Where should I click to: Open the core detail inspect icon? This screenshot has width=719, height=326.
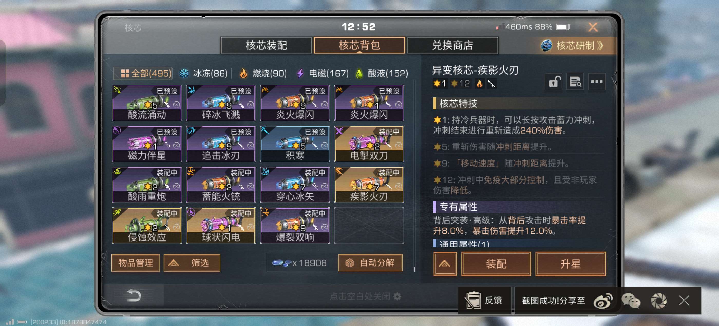click(575, 82)
